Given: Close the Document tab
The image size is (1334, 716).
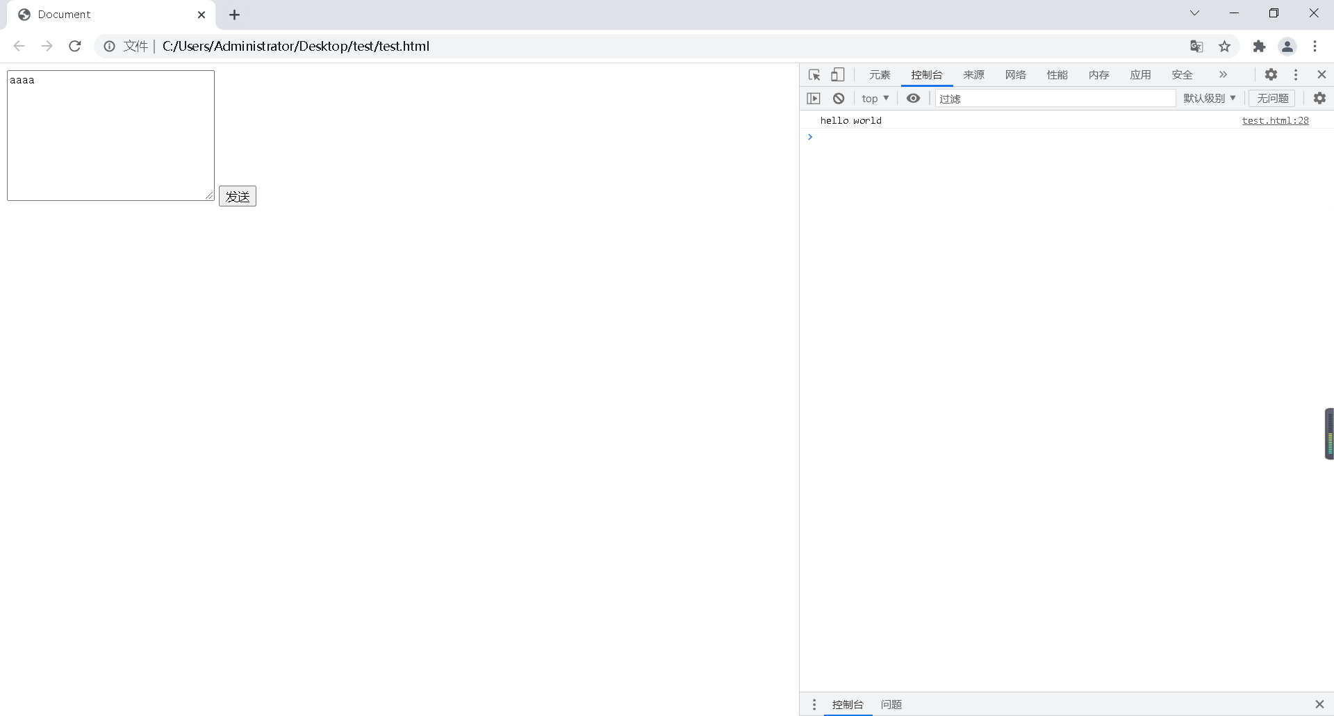Looking at the screenshot, I should (201, 15).
